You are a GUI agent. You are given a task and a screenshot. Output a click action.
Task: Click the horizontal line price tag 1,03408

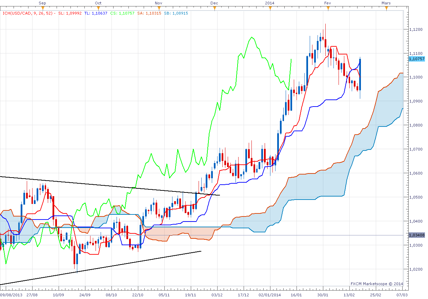416,235
